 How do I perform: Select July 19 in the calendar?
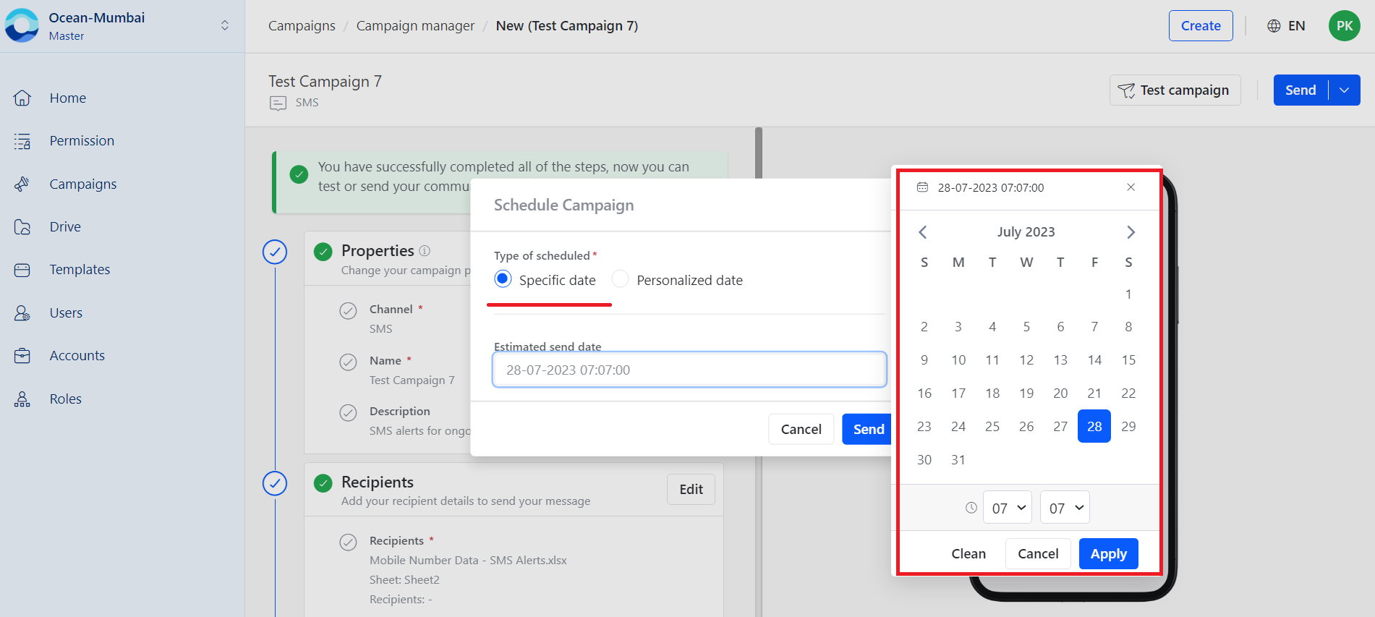pos(1026,393)
